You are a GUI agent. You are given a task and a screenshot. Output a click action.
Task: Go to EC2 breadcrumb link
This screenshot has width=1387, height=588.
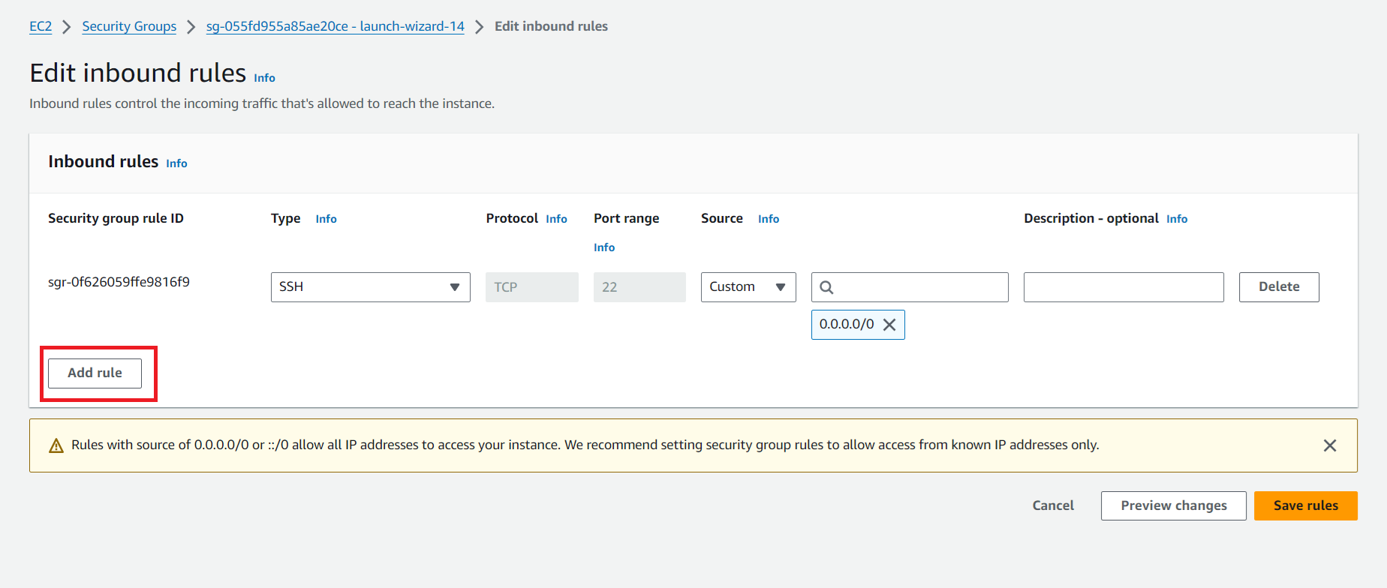41,26
